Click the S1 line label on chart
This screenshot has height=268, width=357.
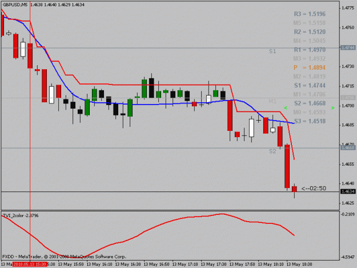(272, 51)
